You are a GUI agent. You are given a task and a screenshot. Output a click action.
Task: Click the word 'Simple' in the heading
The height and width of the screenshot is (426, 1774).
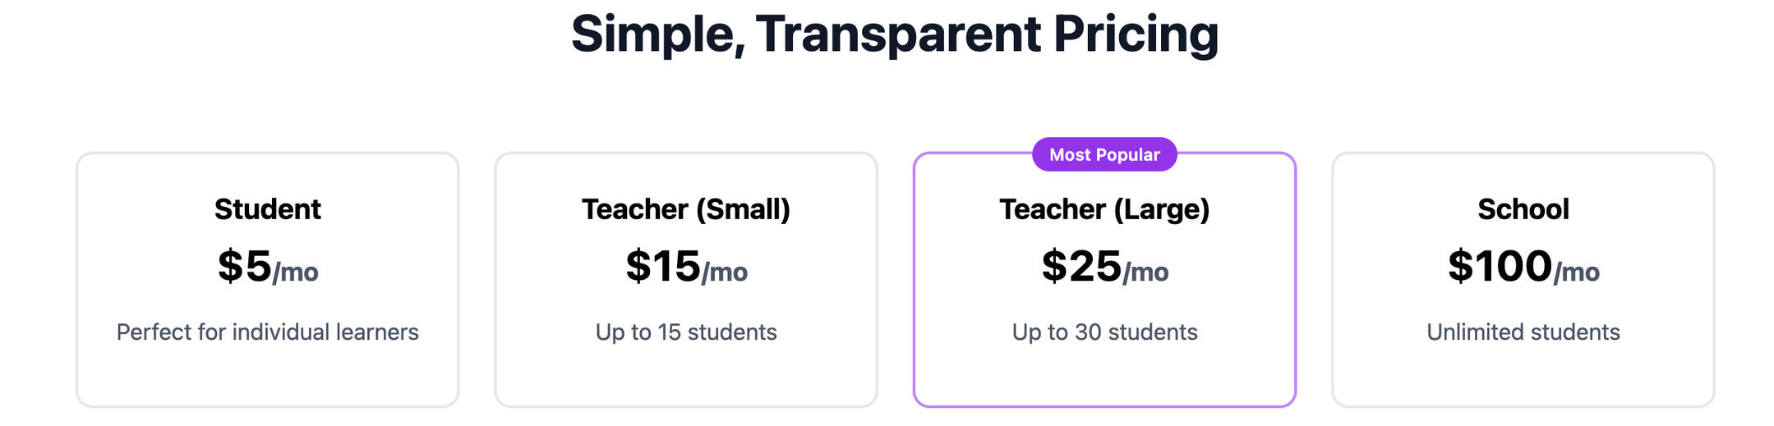(657, 34)
